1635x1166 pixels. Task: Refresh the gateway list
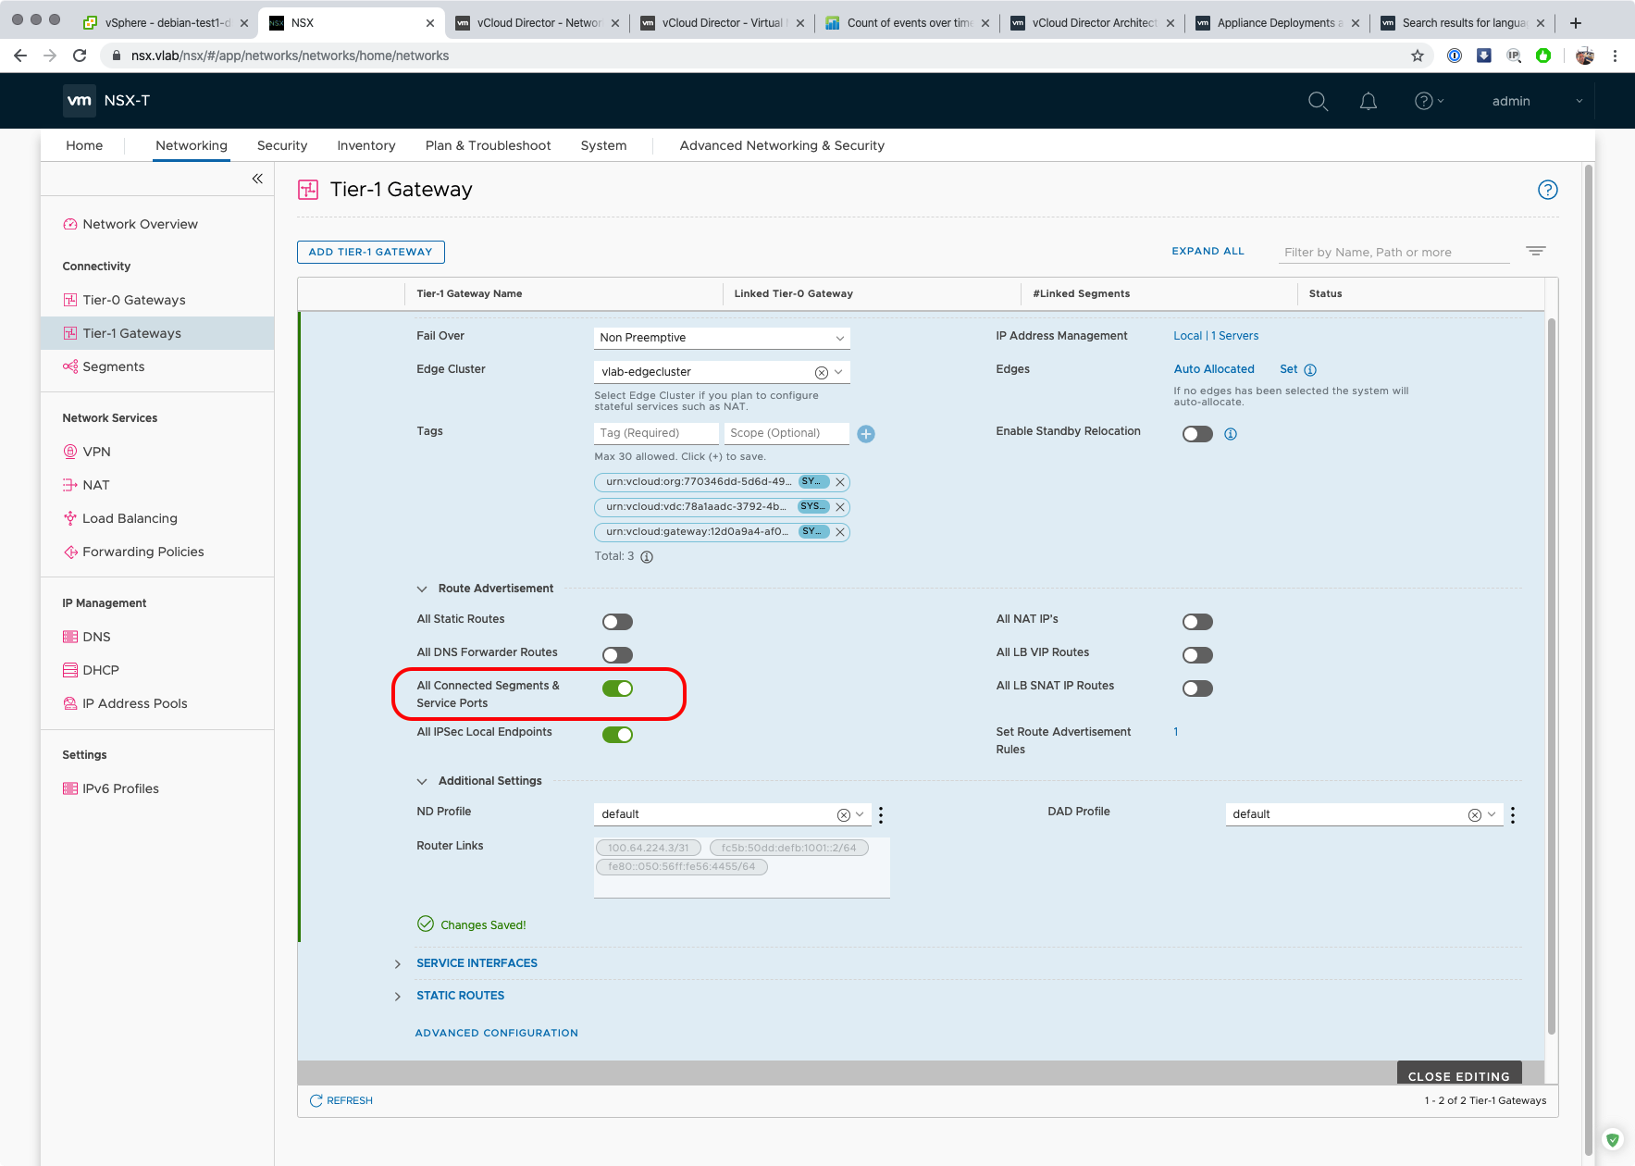341,1100
